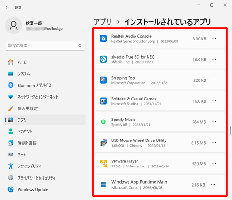Click the Spotify Music app icon
The image size is (232, 200).
(103, 122)
